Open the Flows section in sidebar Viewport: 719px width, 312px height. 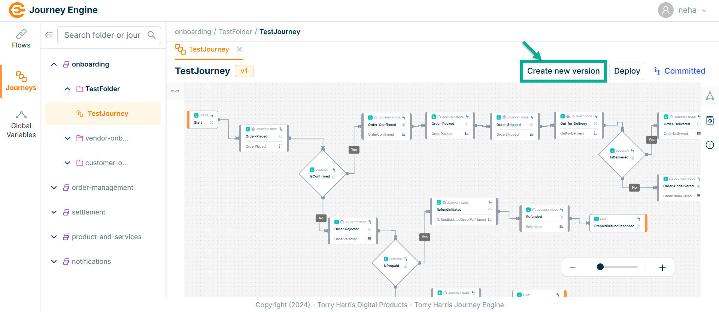[x=21, y=39]
